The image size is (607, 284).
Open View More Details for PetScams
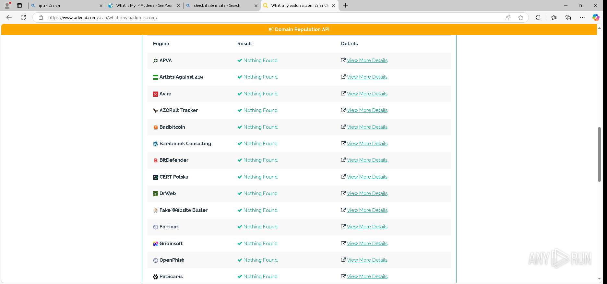[367, 277]
